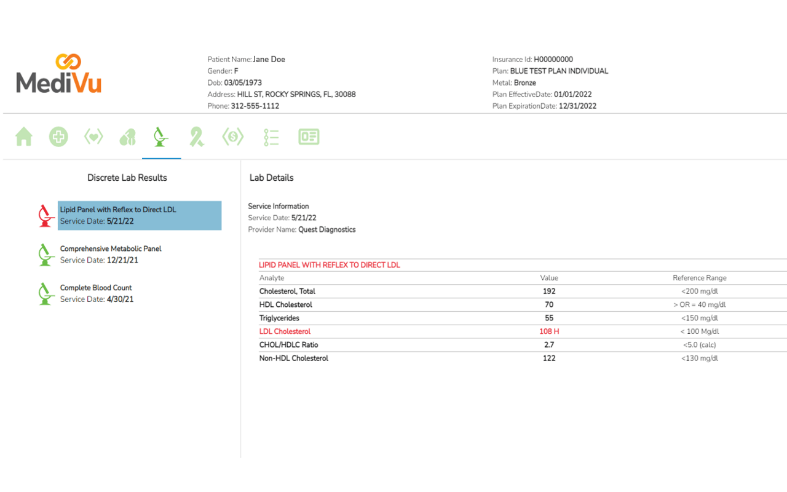Click the <130 mg/dl reference range
This screenshot has width=787, height=492.
(x=700, y=358)
